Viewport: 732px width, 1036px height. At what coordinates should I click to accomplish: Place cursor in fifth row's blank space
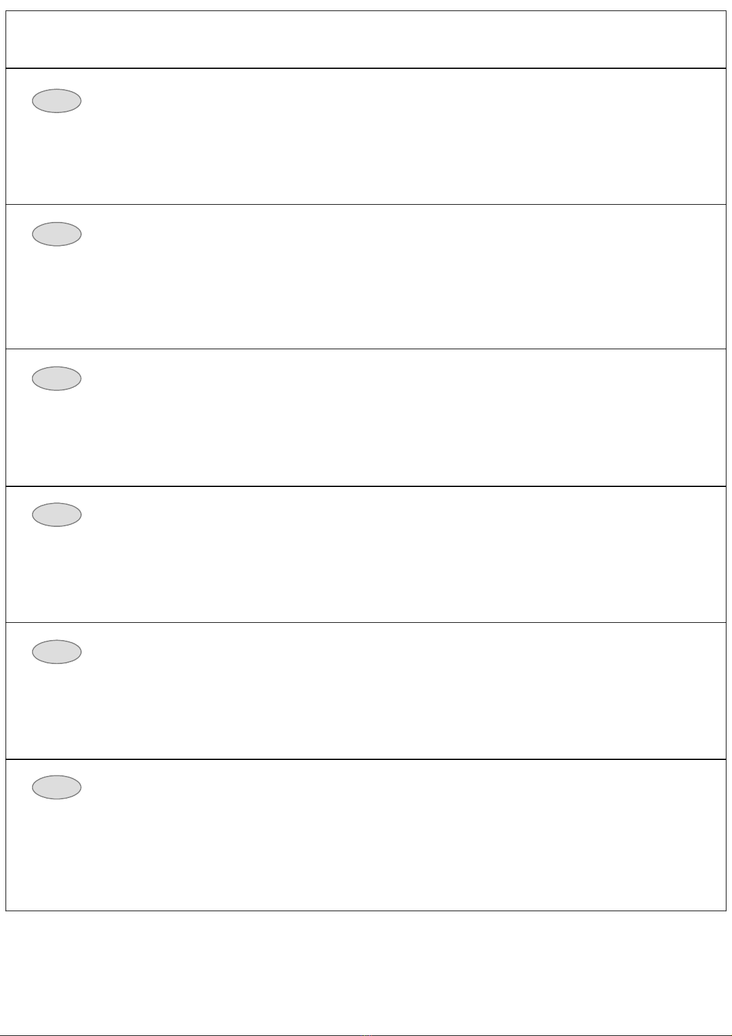coord(399,691)
